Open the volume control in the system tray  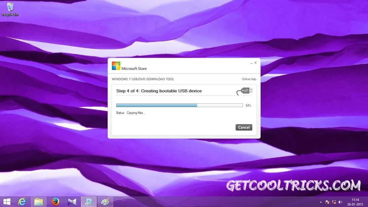(339, 202)
